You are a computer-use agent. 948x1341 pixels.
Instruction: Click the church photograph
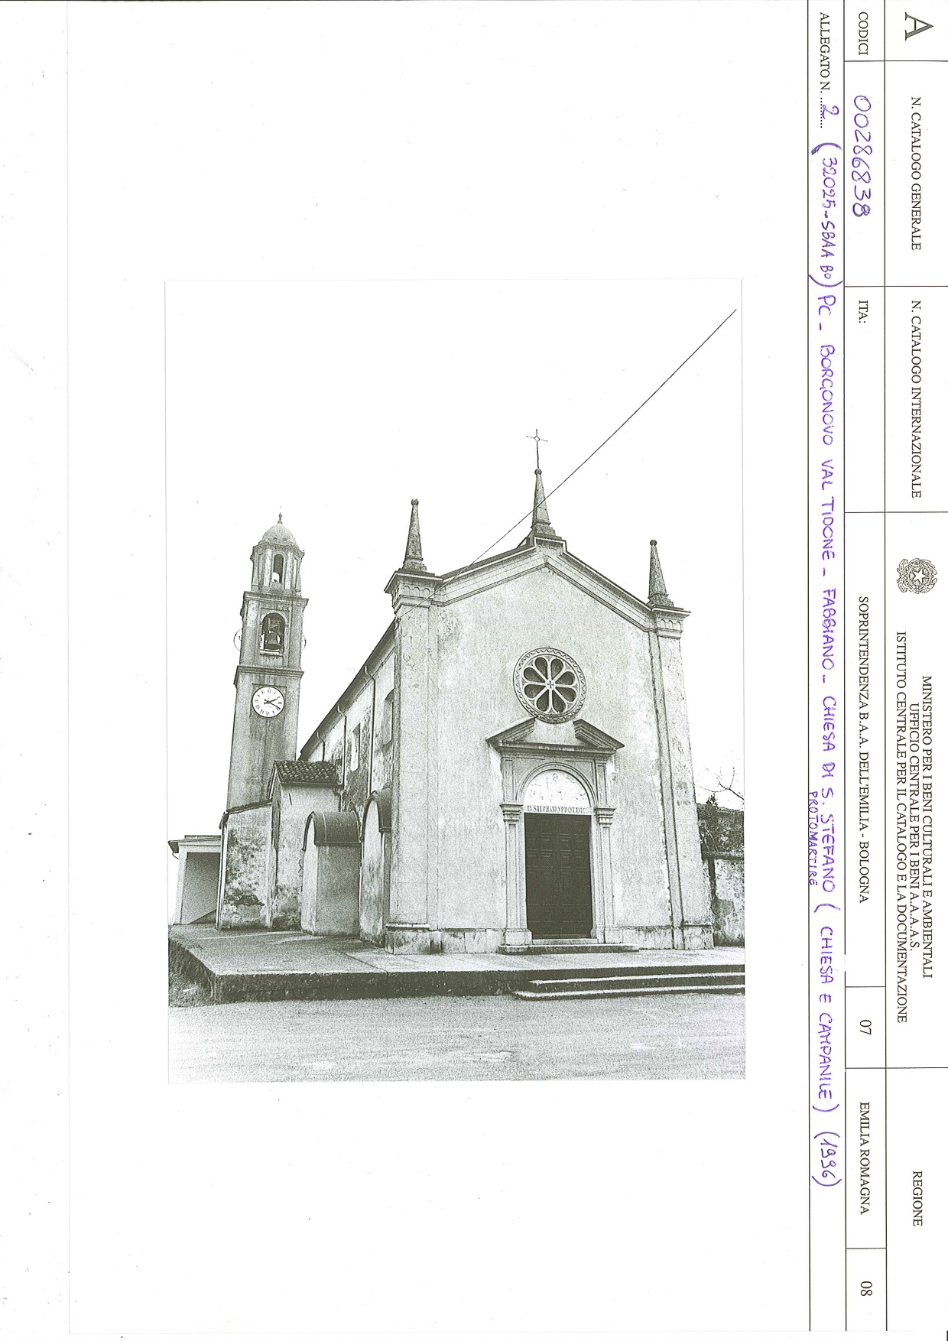(456, 680)
